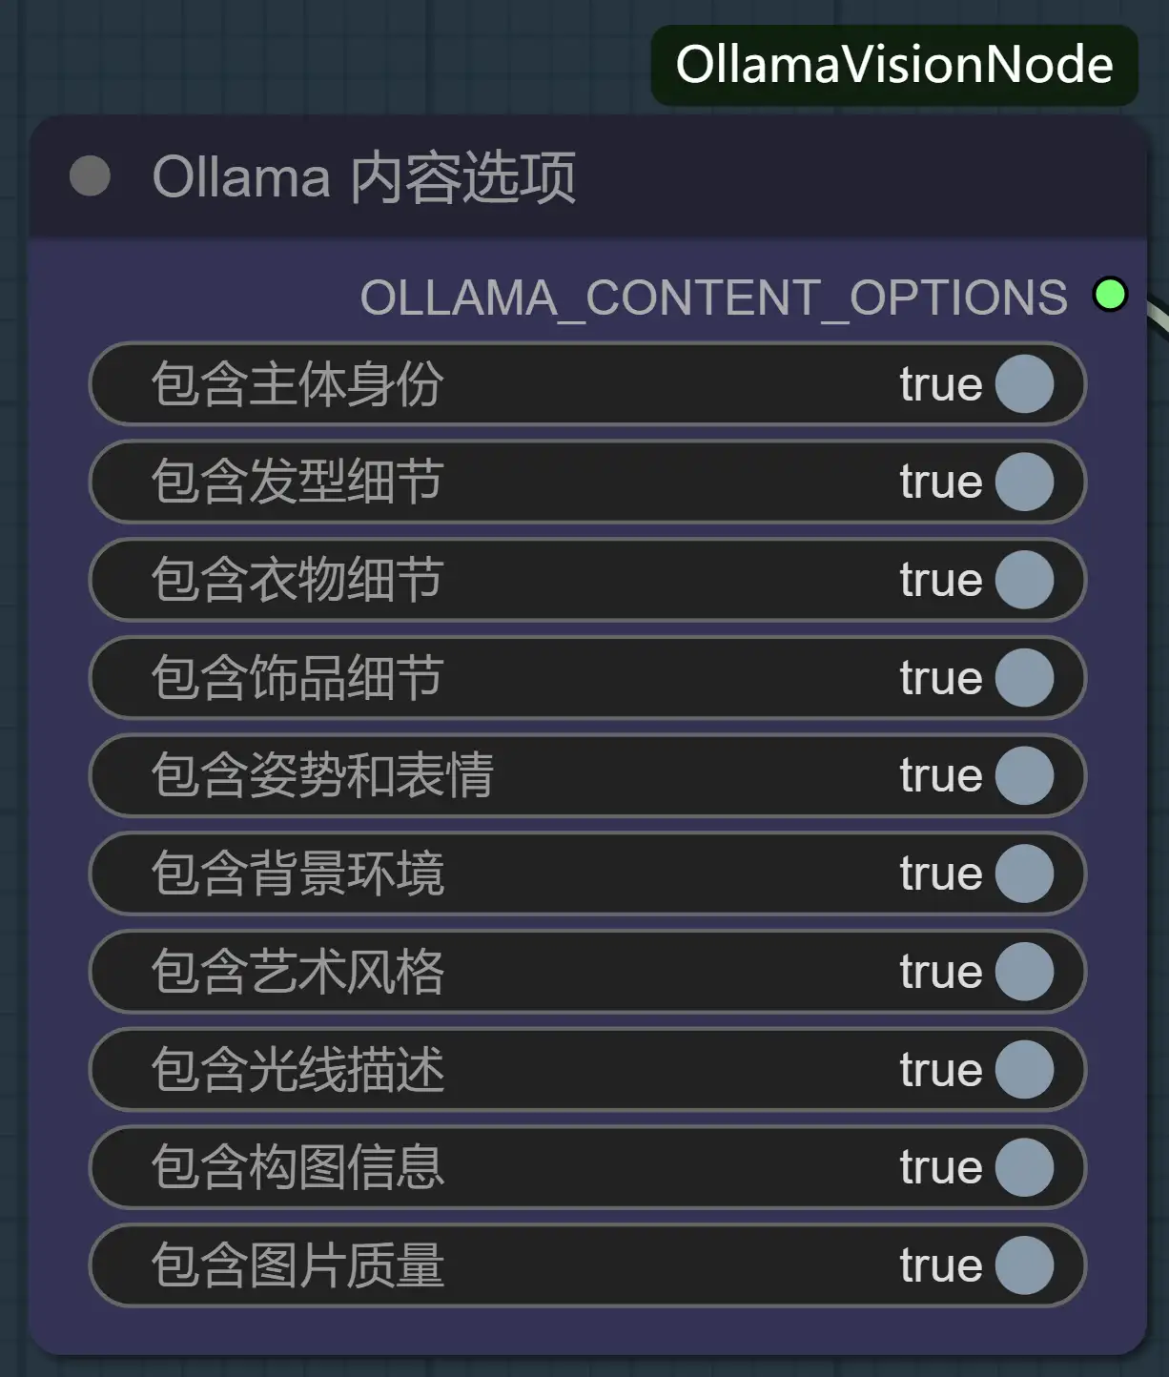Screen dimensions: 1169x1377
Task: Click the 包含背景环境 label text
Action: tap(297, 873)
